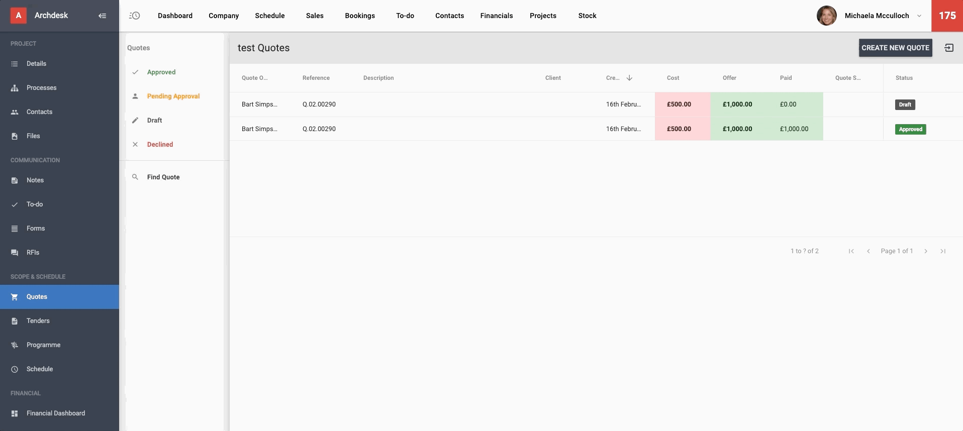Open the recent history clock icon
The width and height of the screenshot is (963, 431).
point(135,16)
